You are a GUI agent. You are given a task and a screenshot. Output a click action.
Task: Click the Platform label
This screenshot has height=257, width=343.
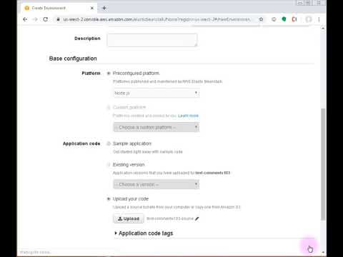coord(91,74)
